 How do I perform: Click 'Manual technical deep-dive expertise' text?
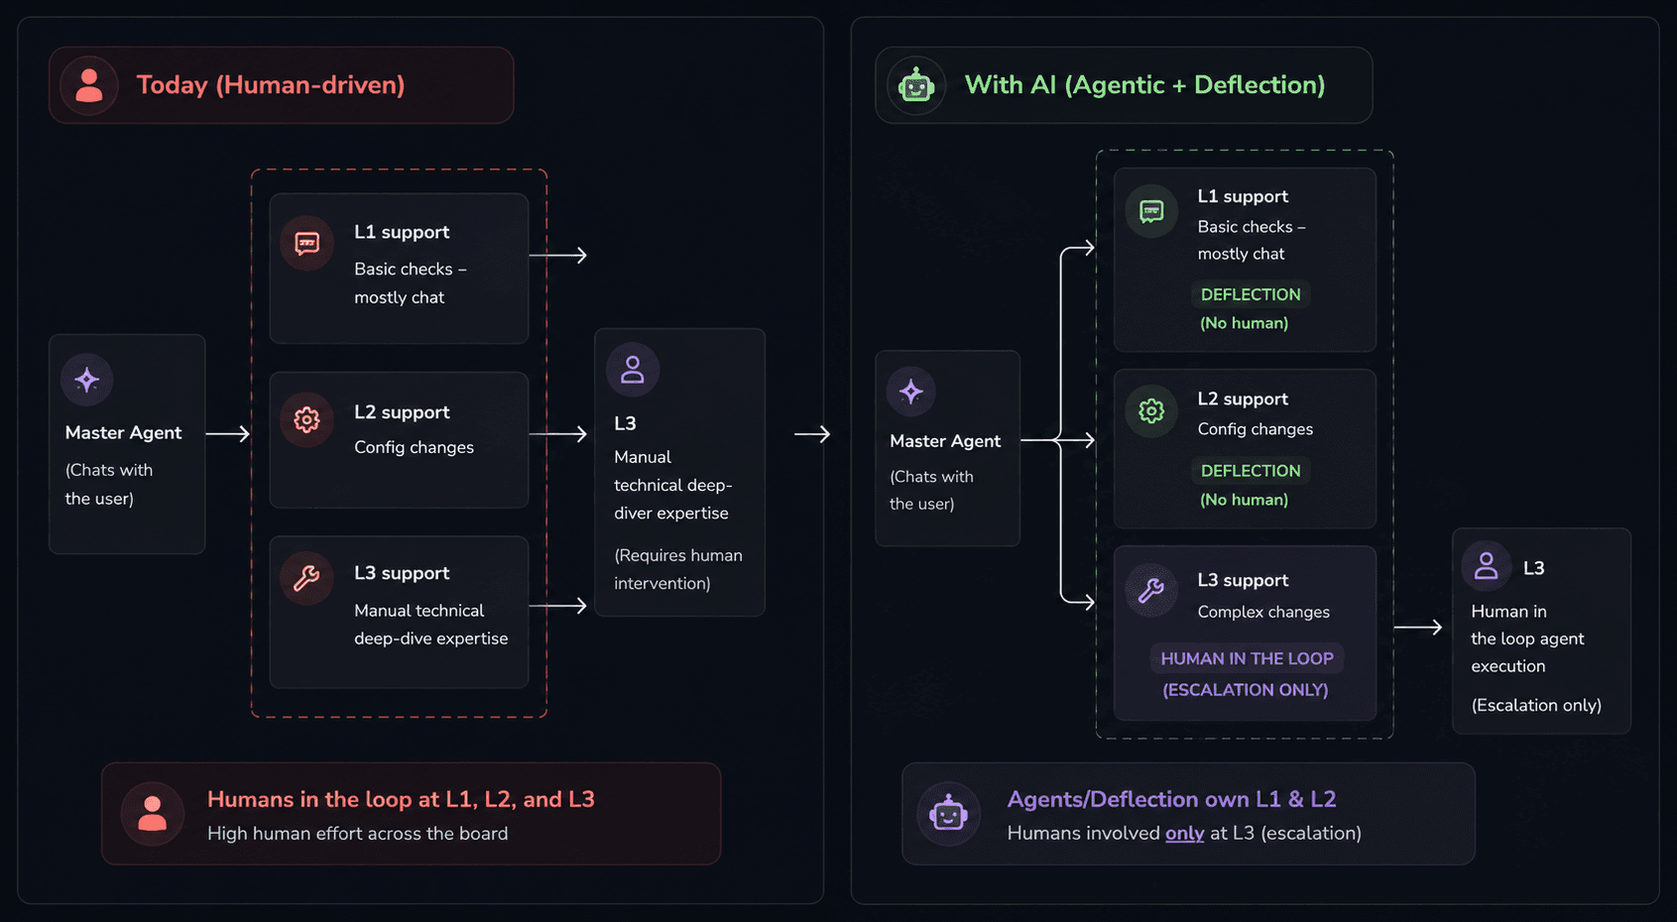430,625
